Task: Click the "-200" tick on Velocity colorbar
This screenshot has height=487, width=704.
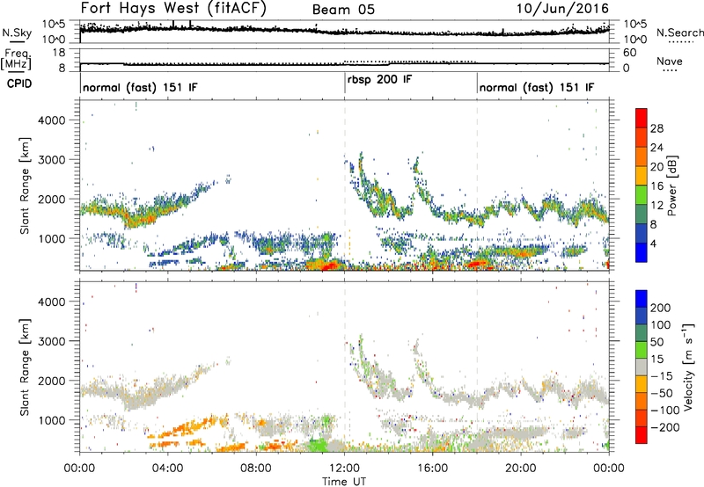Action: click(664, 427)
